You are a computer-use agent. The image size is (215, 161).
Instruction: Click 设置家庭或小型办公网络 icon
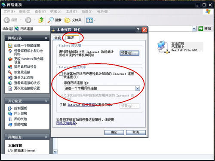click(x=10, y=51)
